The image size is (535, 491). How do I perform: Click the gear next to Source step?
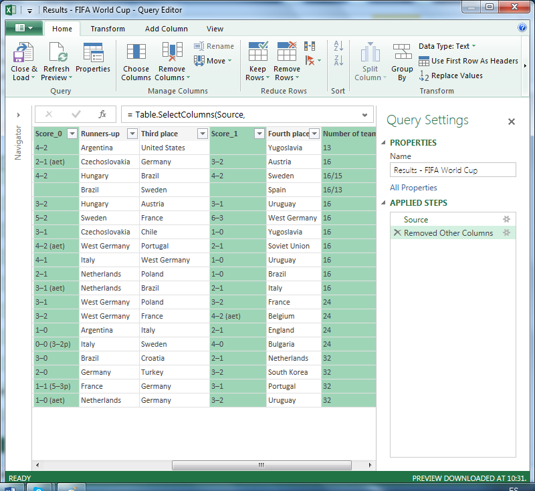[506, 219]
